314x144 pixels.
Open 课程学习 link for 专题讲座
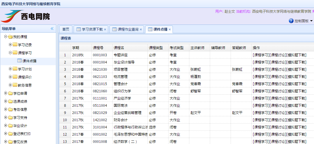(261, 55)
